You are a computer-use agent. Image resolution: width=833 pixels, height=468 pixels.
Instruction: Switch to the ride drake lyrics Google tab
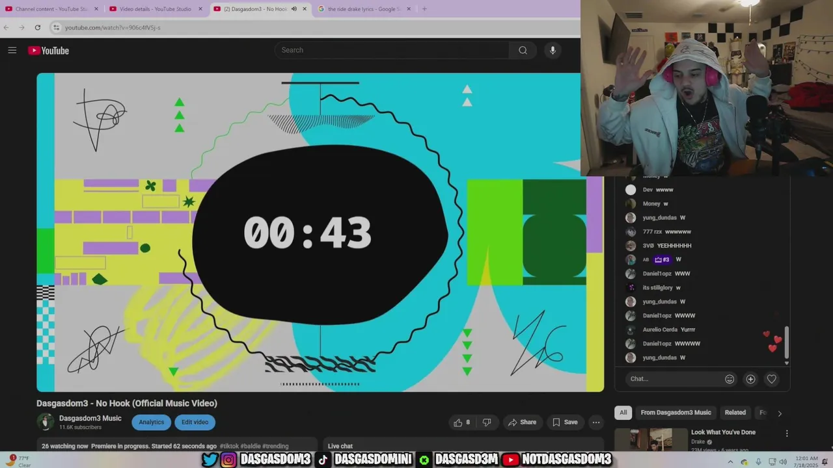(x=363, y=9)
